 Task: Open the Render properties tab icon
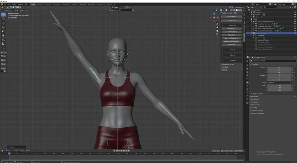pyautogui.click(x=247, y=65)
